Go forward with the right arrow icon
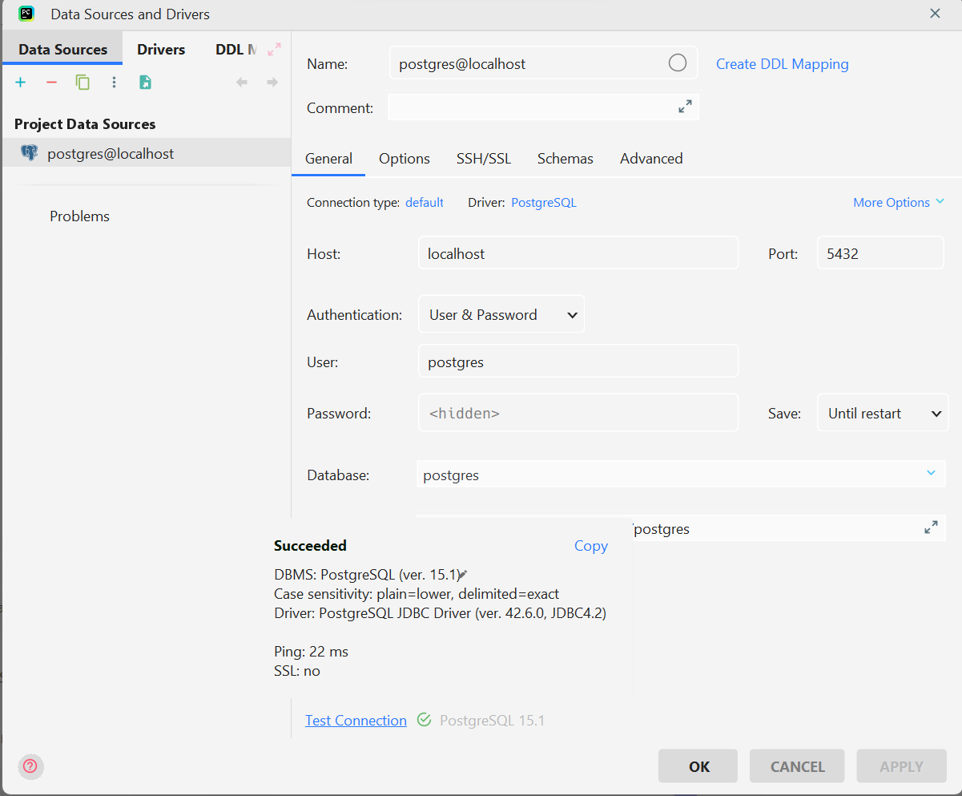This screenshot has height=796, width=962. [x=272, y=83]
